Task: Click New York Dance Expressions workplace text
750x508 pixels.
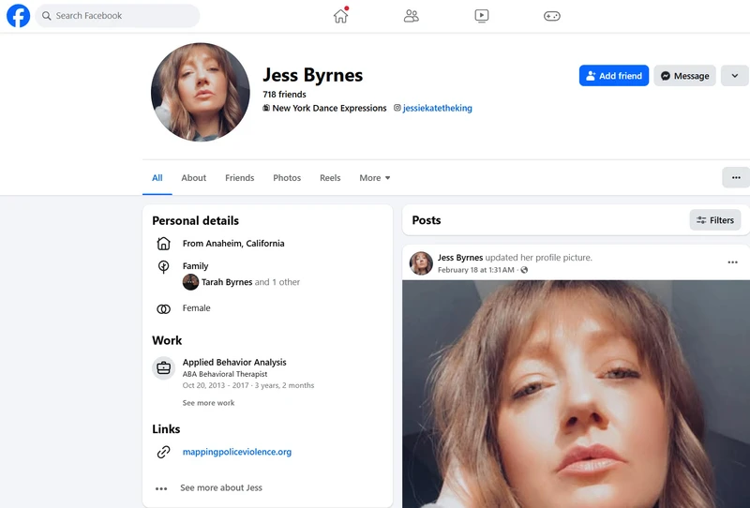Action: (x=329, y=108)
